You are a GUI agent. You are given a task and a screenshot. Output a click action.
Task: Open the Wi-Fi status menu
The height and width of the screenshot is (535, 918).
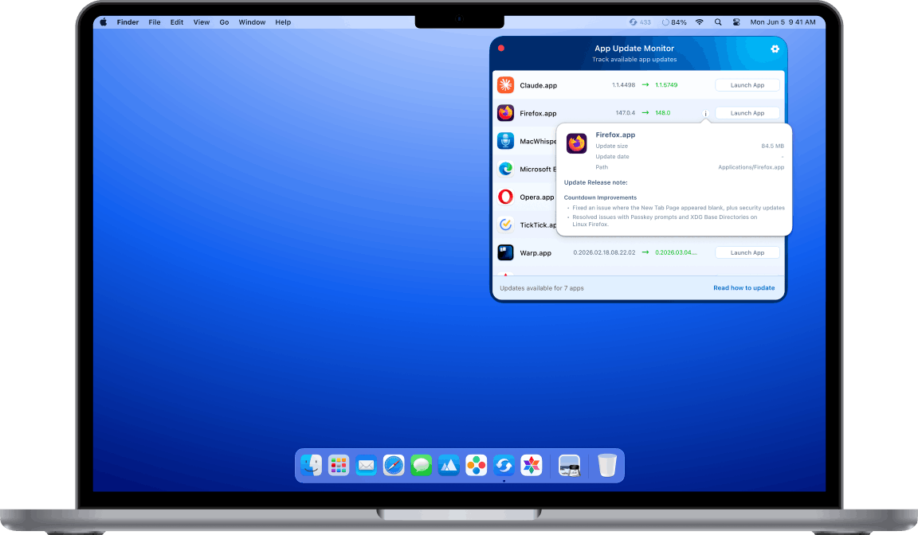[x=700, y=22]
